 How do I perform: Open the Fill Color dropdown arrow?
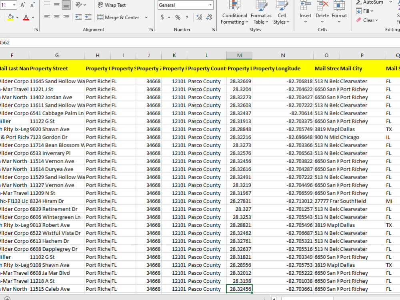[17, 17]
